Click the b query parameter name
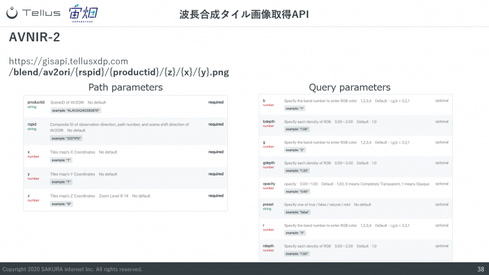489x275 pixels. (x=264, y=100)
